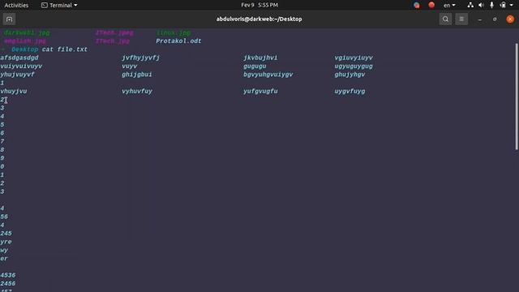Minimize the terminal window
The width and height of the screenshot is (519, 292).
479,19
